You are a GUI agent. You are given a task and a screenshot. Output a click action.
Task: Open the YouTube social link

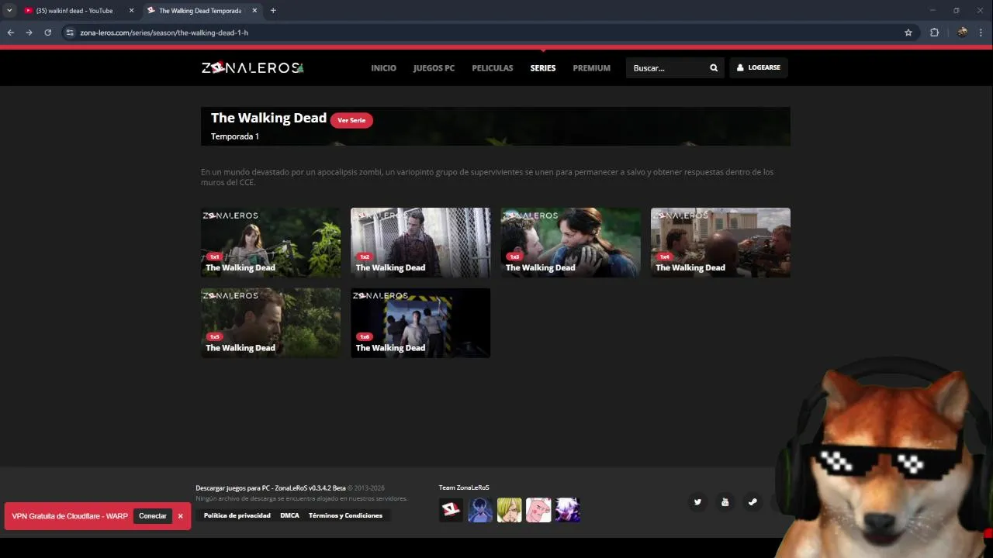pyautogui.click(x=725, y=502)
